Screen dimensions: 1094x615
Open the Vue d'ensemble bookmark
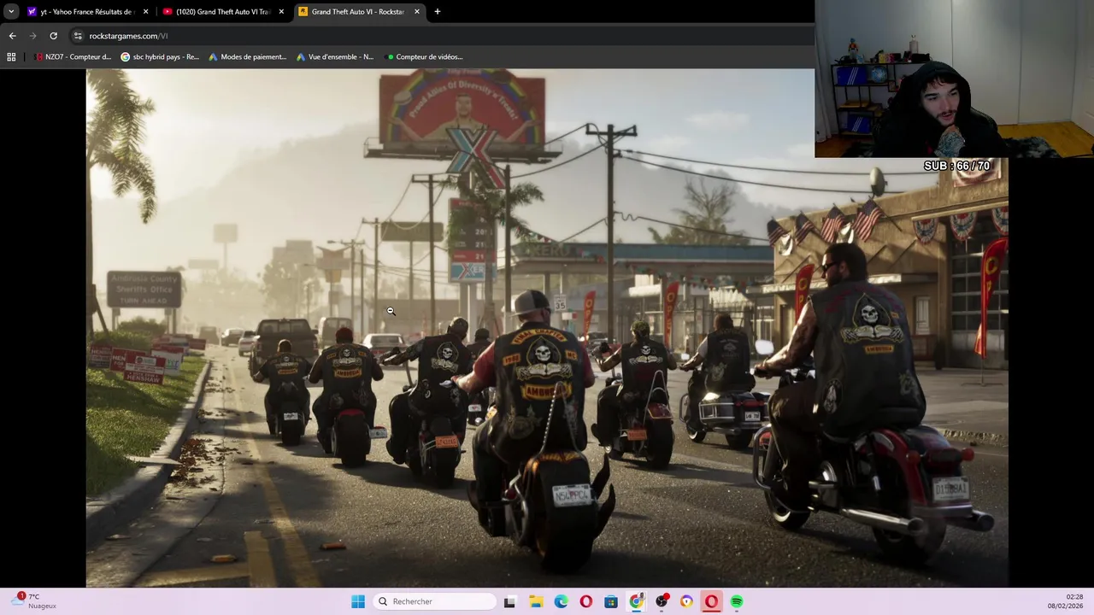tap(335, 57)
